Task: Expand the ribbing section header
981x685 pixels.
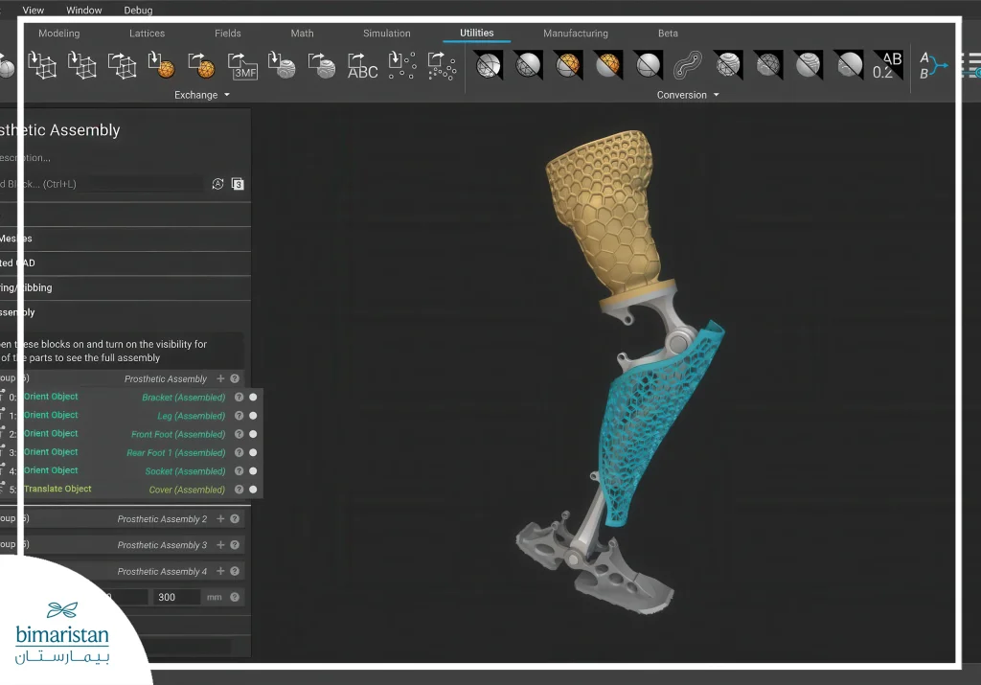Action: [125, 287]
